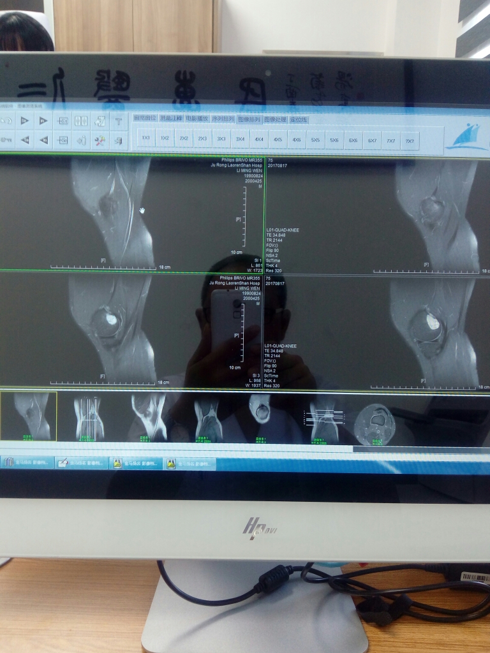Switch to the 序列排列 tab
The width and height of the screenshot is (490, 653).
coord(223,119)
